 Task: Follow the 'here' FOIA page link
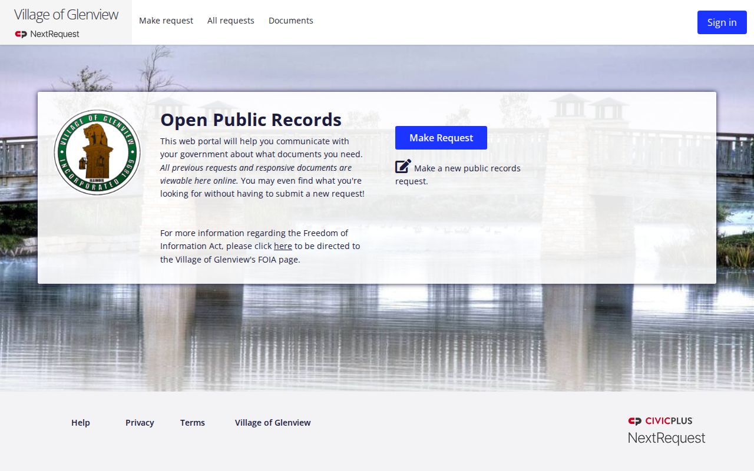tap(283, 246)
